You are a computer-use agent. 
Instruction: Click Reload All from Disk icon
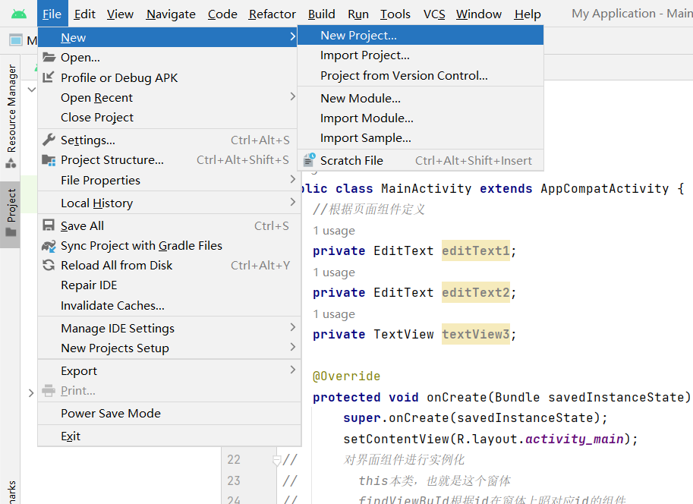click(x=49, y=266)
